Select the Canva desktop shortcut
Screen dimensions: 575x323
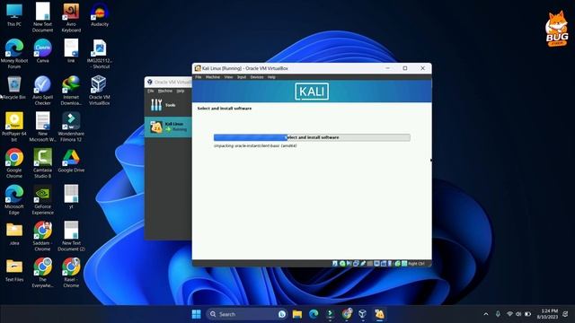42,51
